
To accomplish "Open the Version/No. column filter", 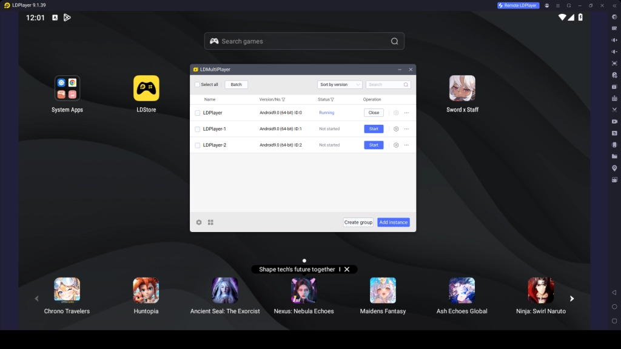I will pyautogui.click(x=283, y=100).
